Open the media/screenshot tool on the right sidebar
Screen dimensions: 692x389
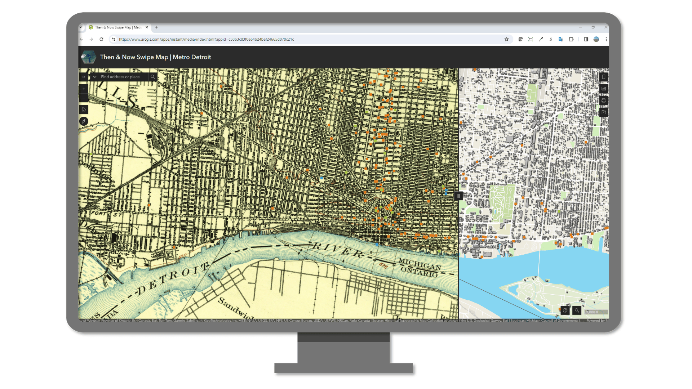(604, 89)
